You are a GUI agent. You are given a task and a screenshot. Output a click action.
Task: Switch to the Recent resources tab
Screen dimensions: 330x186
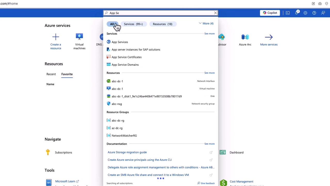point(51,74)
